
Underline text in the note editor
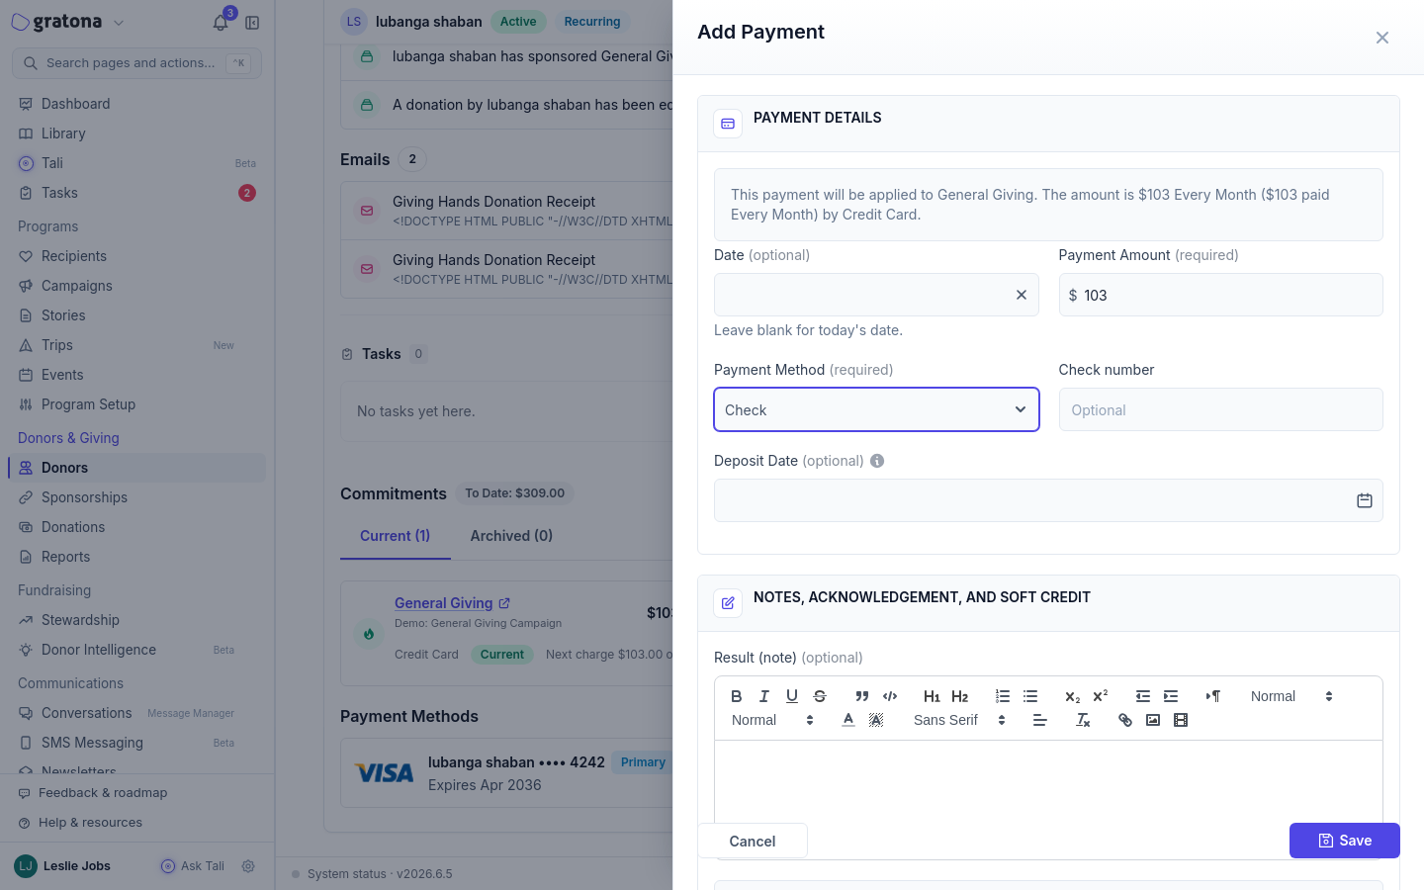click(x=791, y=696)
